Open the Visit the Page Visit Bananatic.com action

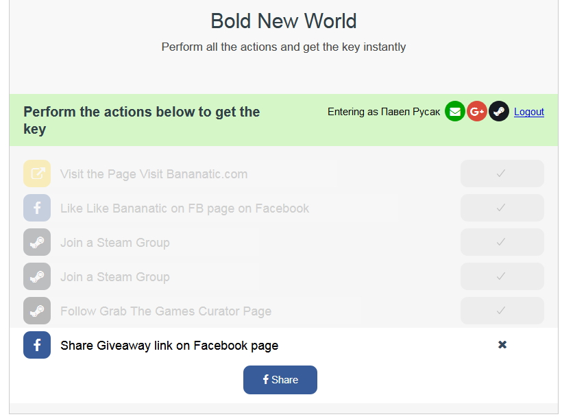coord(154,174)
